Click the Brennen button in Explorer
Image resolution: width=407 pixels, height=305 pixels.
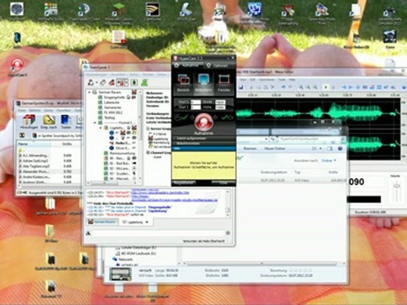[x=250, y=148]
